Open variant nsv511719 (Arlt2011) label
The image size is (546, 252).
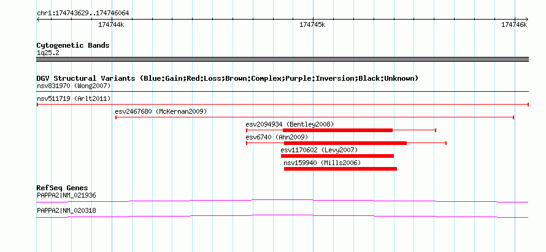pyautogui.click(x=74, y=98)
